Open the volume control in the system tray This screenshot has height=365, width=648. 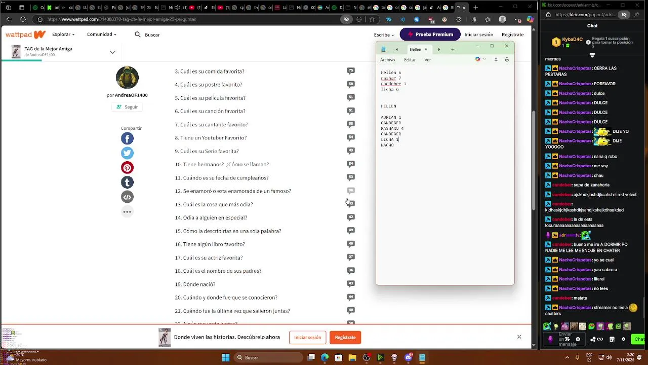pyautogui.click(x=609, y=357)
